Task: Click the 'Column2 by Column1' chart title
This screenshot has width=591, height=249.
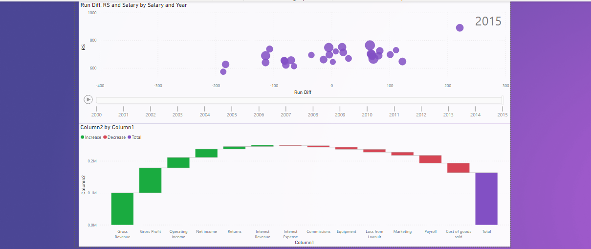Action: [x=107, y=127]
